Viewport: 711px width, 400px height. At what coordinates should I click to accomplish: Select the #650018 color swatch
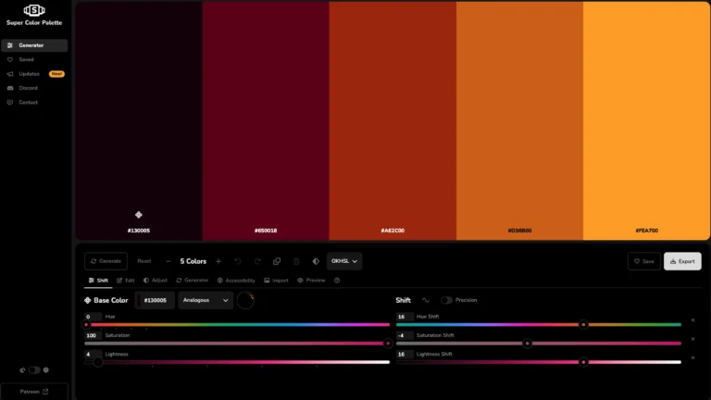coord(266,120)
